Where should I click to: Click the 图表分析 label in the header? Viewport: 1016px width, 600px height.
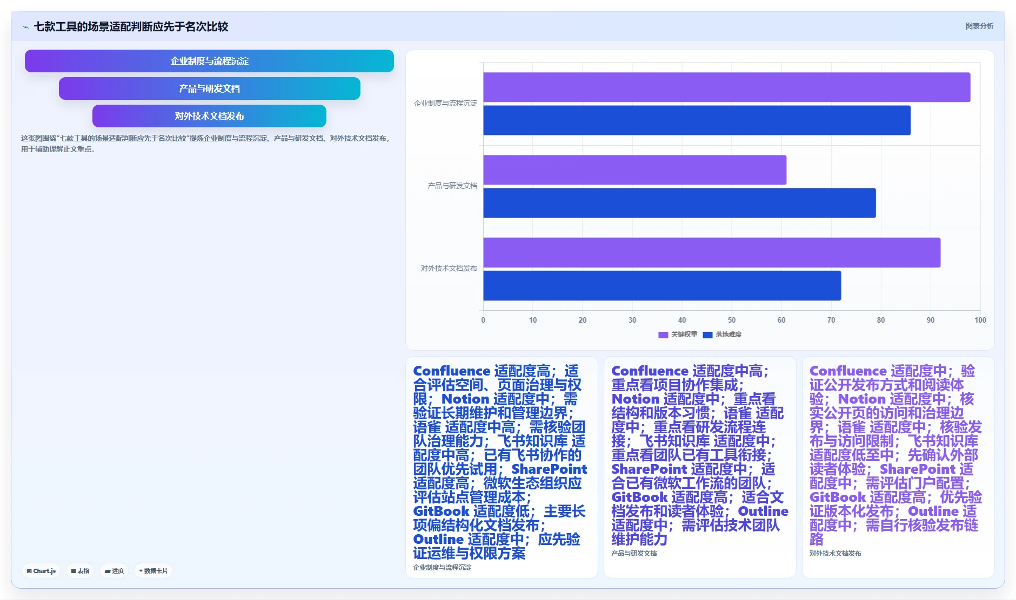click(979, 26)
